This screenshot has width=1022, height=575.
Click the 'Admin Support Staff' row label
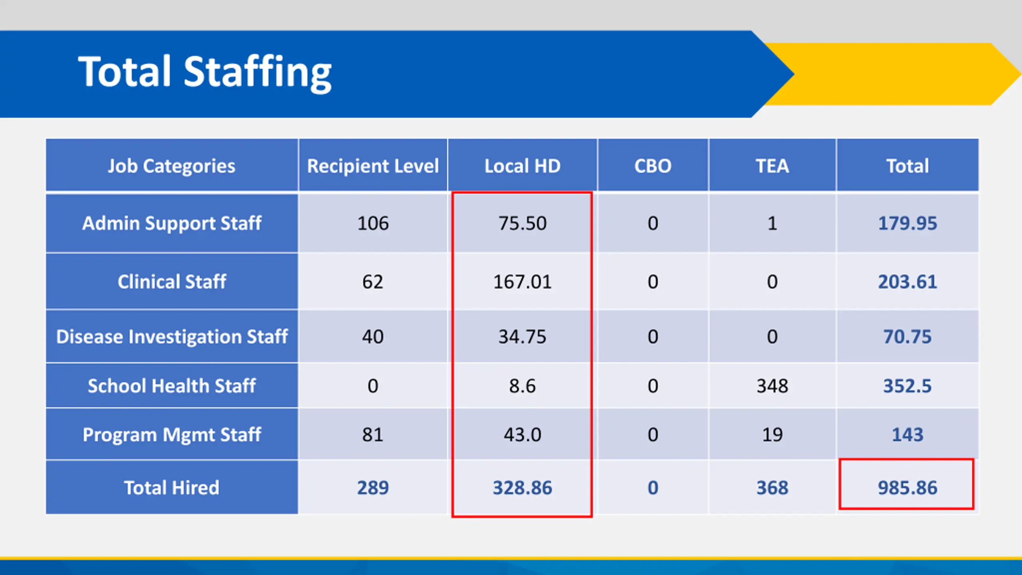pos(172,223)
